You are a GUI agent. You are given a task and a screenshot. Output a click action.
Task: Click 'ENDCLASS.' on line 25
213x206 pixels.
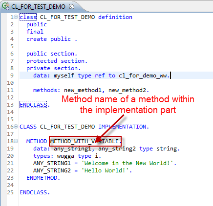click(x=35, y=192)
